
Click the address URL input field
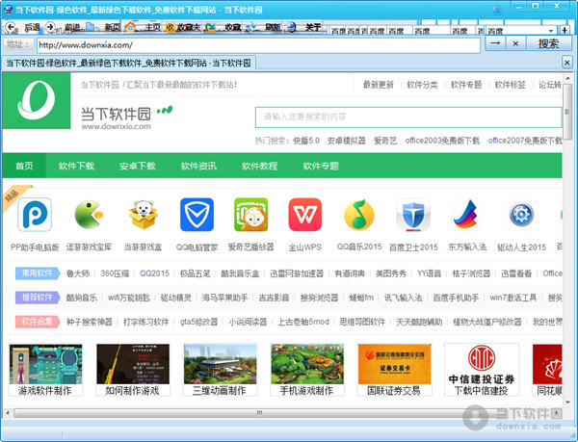(x=258, y=45)
